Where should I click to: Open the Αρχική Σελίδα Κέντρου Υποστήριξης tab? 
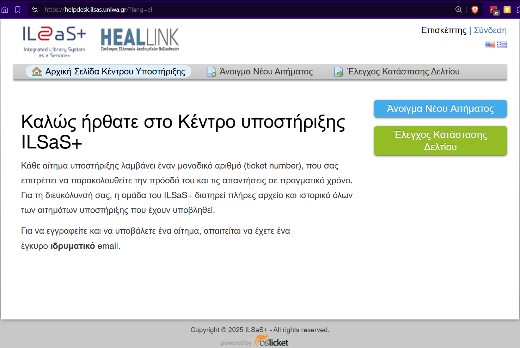pyautogui.click(x=115, y=72)
